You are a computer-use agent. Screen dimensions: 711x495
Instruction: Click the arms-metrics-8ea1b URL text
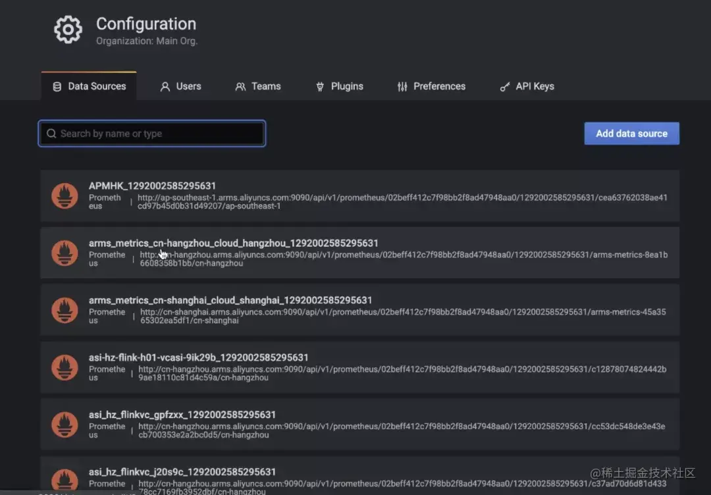click(404, 259)
